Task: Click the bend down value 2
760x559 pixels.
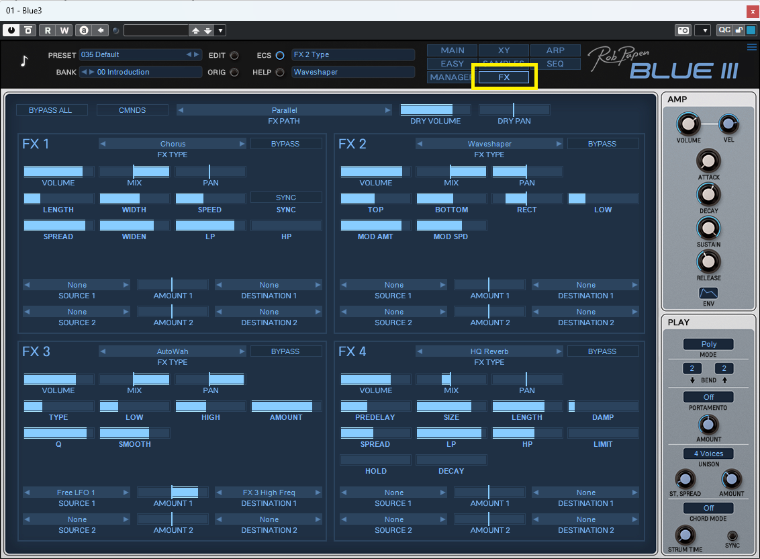Action: 692,368
